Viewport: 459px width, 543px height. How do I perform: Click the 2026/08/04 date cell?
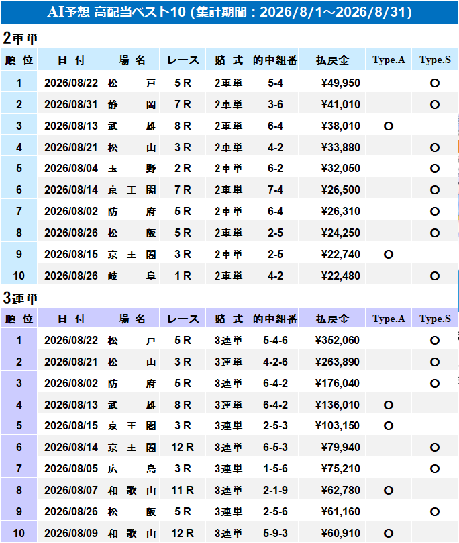pyautogui.click(x=71, y=168)
